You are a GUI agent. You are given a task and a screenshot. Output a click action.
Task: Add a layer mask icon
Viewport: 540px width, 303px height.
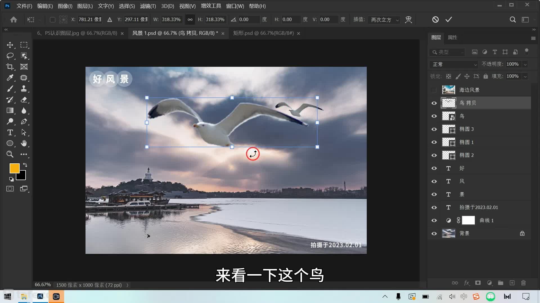click(x=478, y=283)
